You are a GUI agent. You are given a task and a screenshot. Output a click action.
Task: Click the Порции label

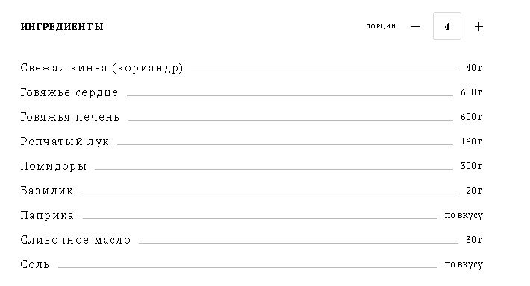point(381,26)
